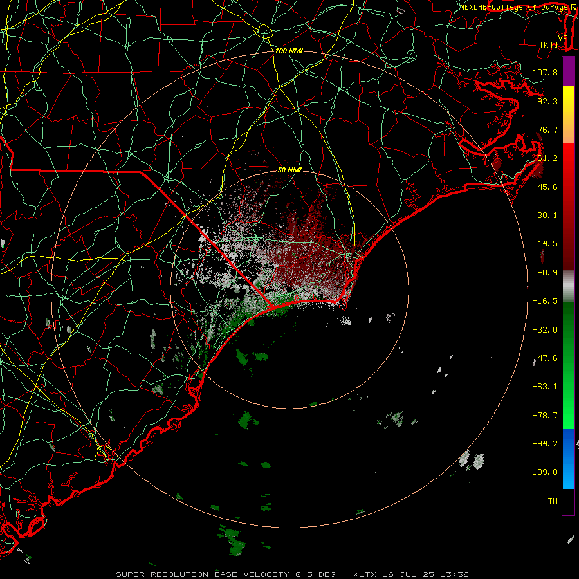
Task: Click the VEL legend title
Action: tap(565, 39)
